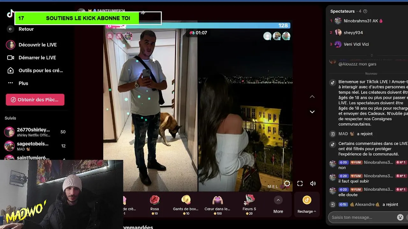Screen dimensions: 408x229
Task: Open Spectateurs help icon
Action: pyautogui.click(x=365, y=11)
